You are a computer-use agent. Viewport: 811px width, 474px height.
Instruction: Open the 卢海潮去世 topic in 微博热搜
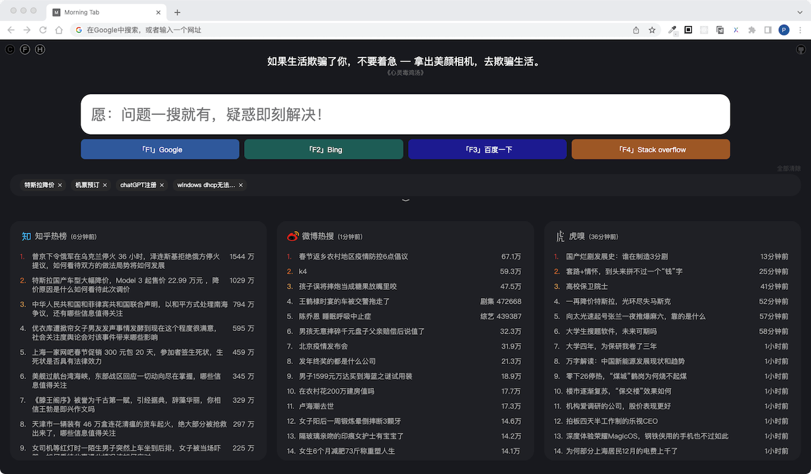[x=317, y=406]
